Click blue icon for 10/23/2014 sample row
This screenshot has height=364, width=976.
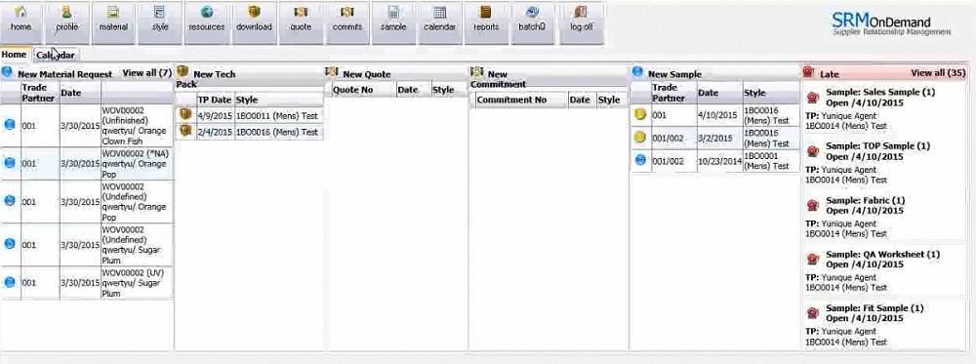[x=640, y=160]
